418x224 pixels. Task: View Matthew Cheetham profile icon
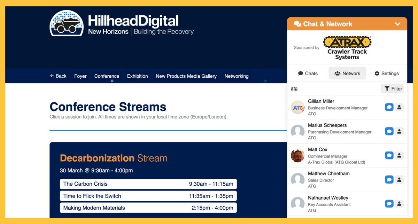point(400,179)
